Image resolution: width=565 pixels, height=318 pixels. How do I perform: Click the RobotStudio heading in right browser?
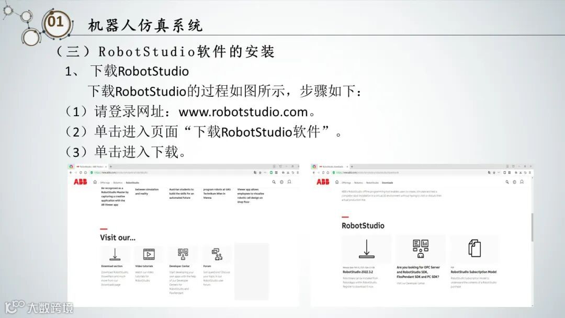[363, 226]
